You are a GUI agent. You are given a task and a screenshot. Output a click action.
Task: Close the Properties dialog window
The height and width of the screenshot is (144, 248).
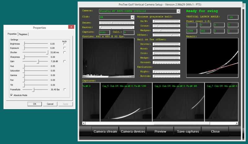point(71,27)
